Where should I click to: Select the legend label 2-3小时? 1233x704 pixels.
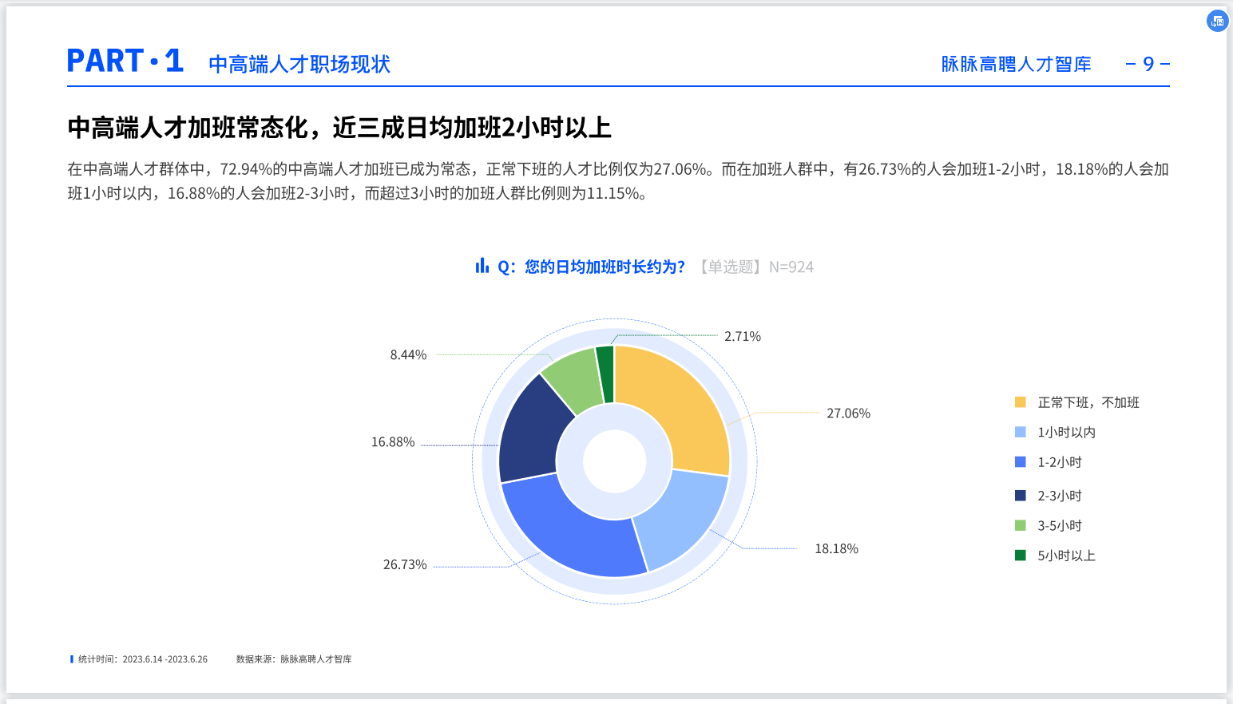pyautogui.click(x=1060, y=496)
